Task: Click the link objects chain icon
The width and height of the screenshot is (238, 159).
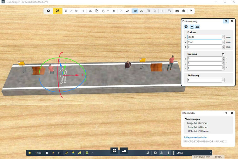Action: click(x=128, y=11)
